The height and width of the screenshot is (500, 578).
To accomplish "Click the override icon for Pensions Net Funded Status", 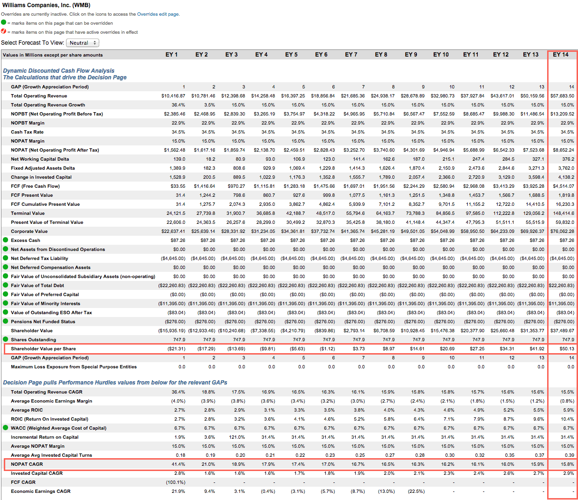I will (5, 322).
